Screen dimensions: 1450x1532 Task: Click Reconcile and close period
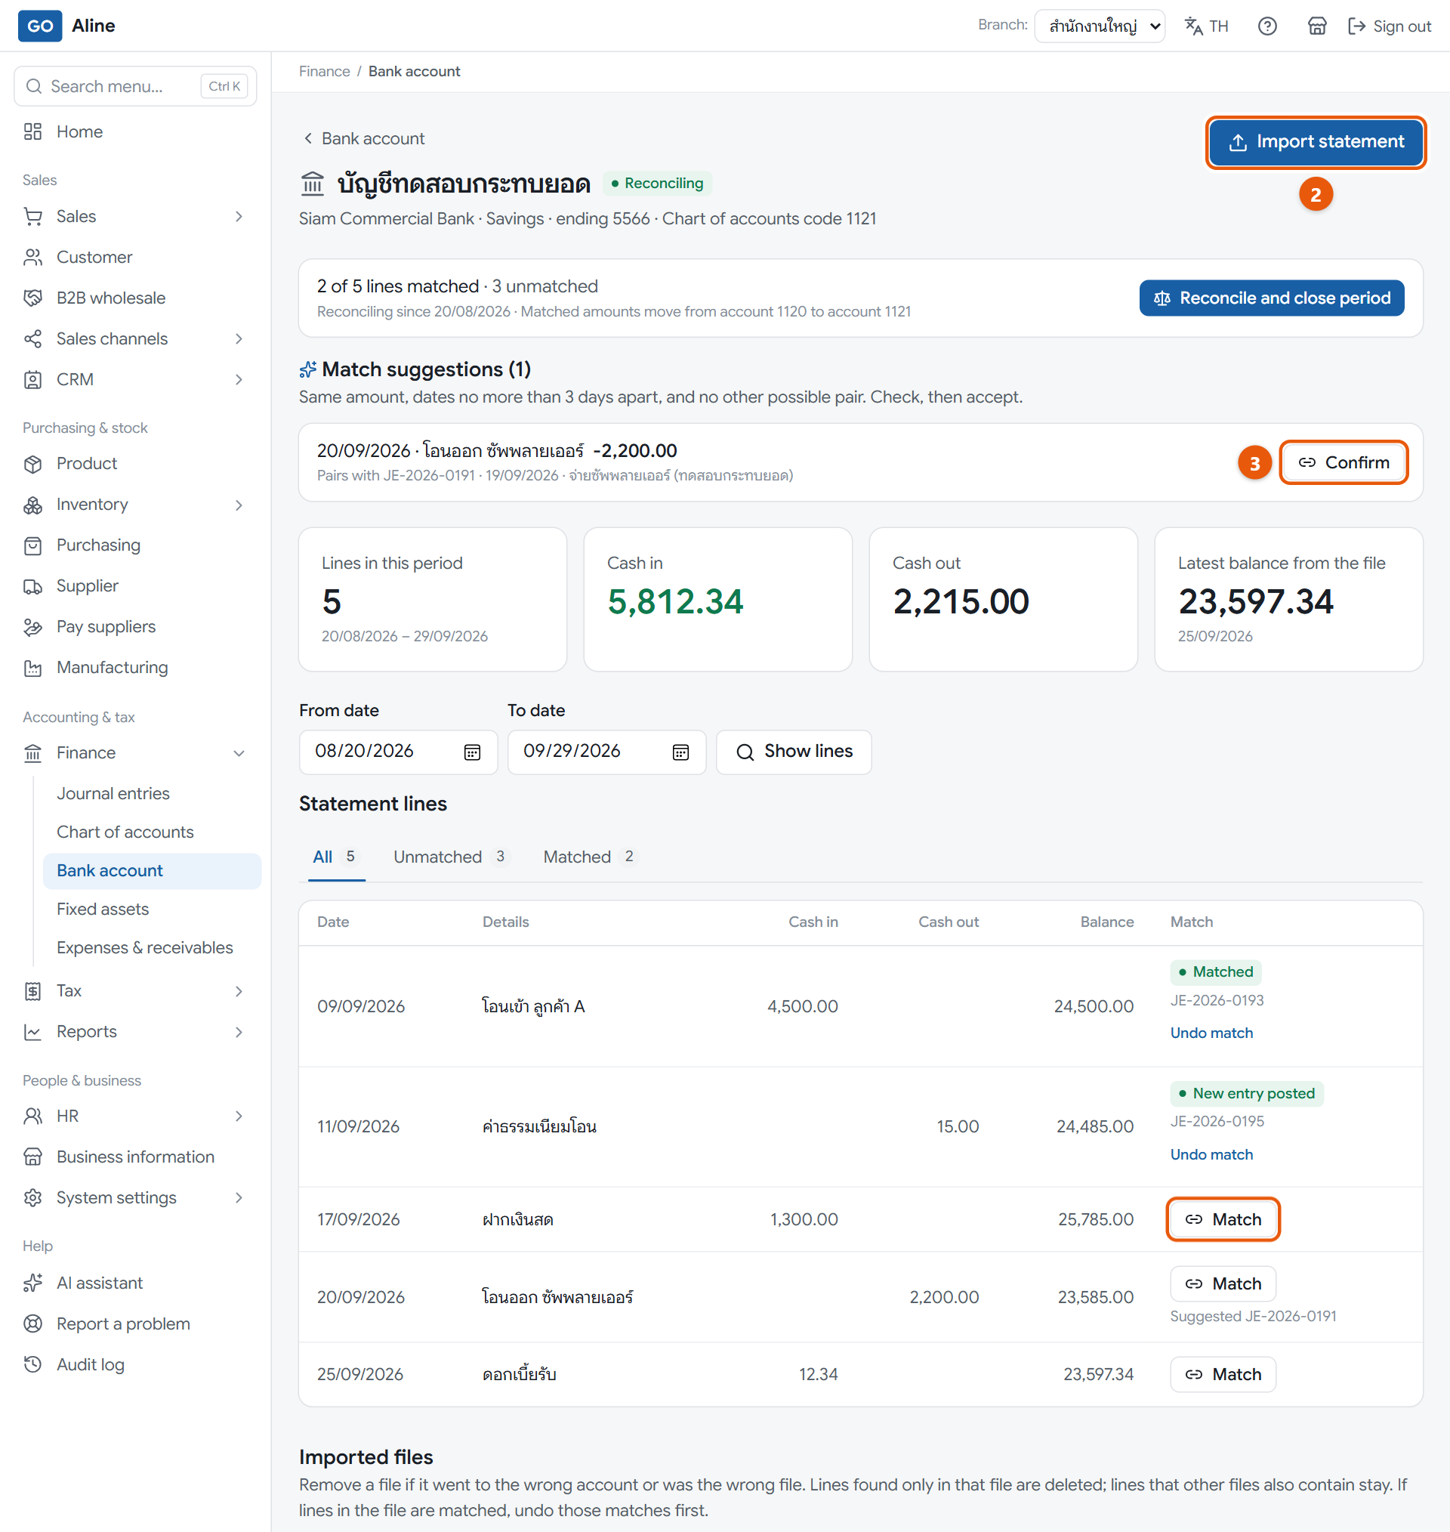click(x=1272, y=298)
